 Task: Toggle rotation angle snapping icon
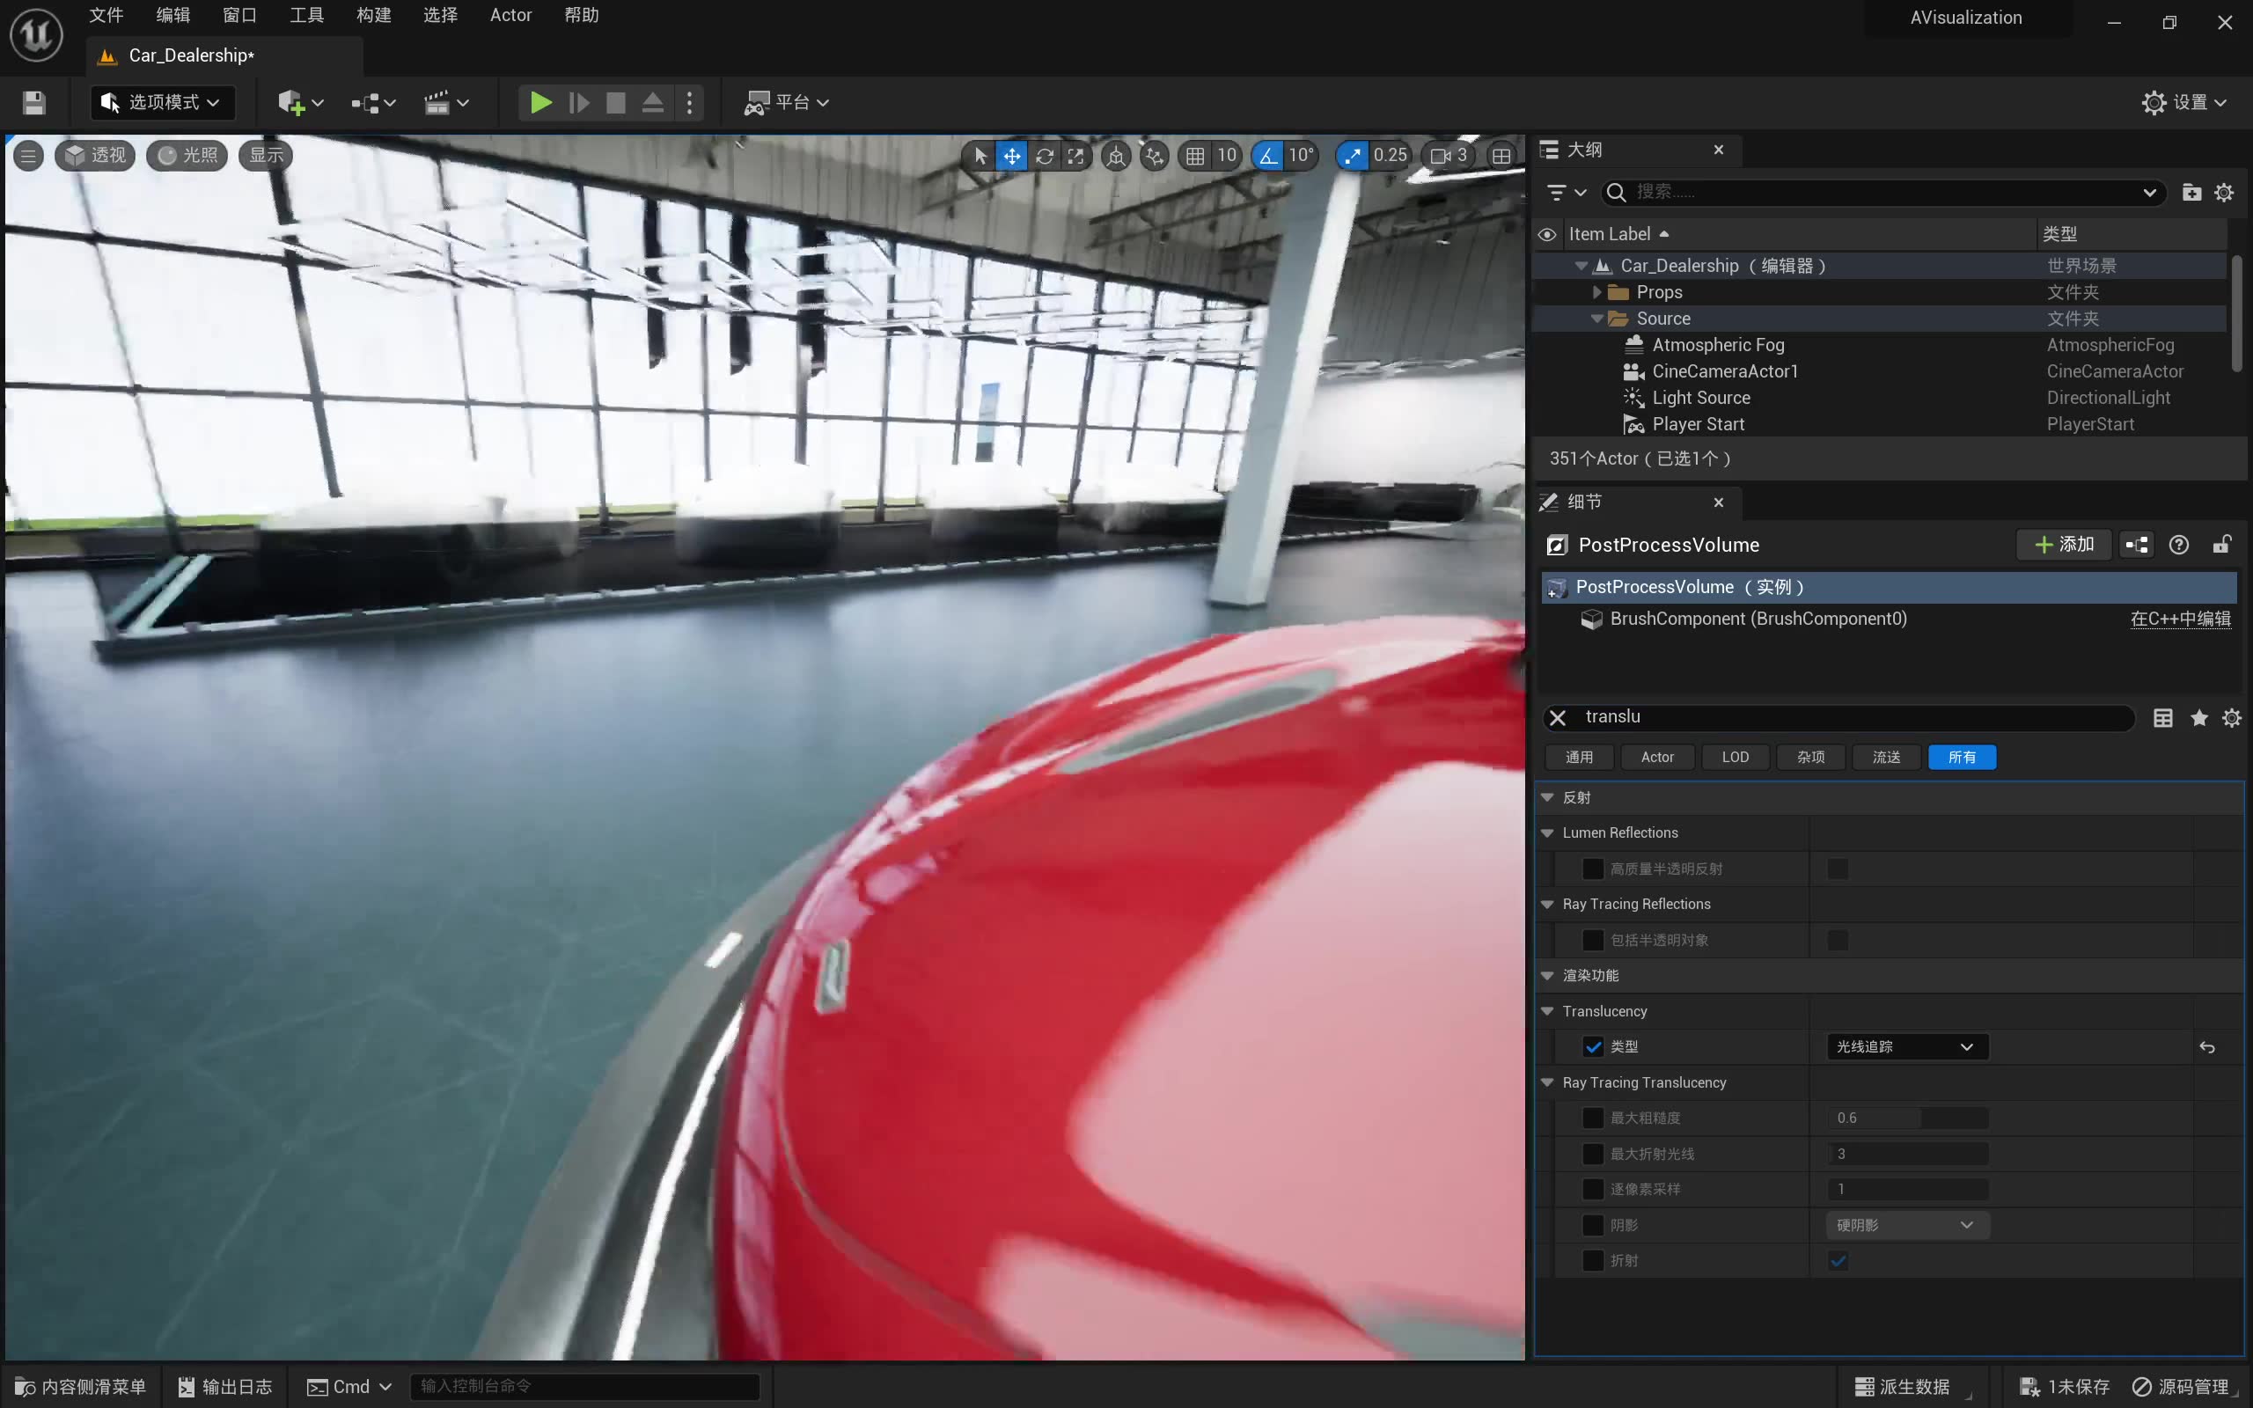point(1268,156)
